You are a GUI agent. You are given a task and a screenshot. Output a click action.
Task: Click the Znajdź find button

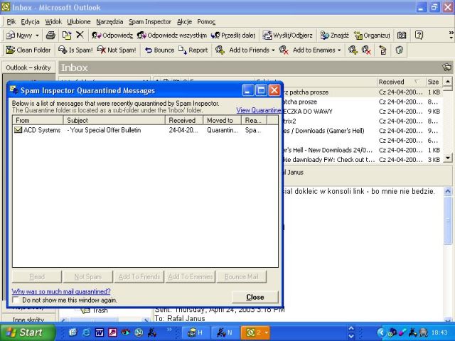(x=334, y=36)
